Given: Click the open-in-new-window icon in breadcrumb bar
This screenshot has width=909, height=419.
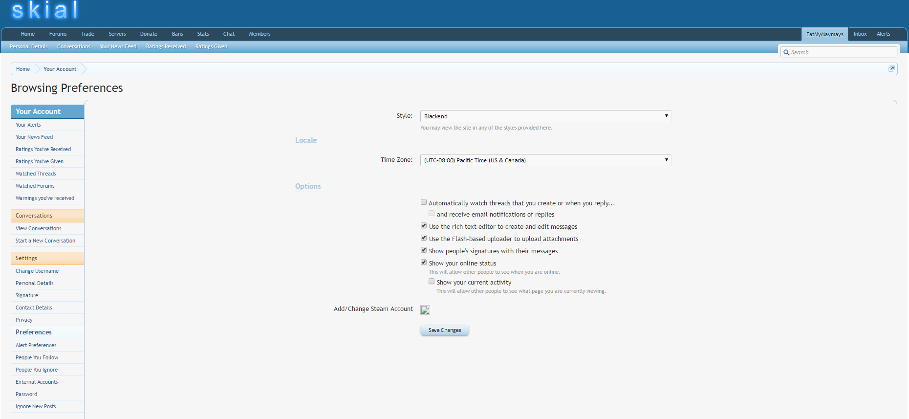Looking at the screenshot, I should 891,69.
